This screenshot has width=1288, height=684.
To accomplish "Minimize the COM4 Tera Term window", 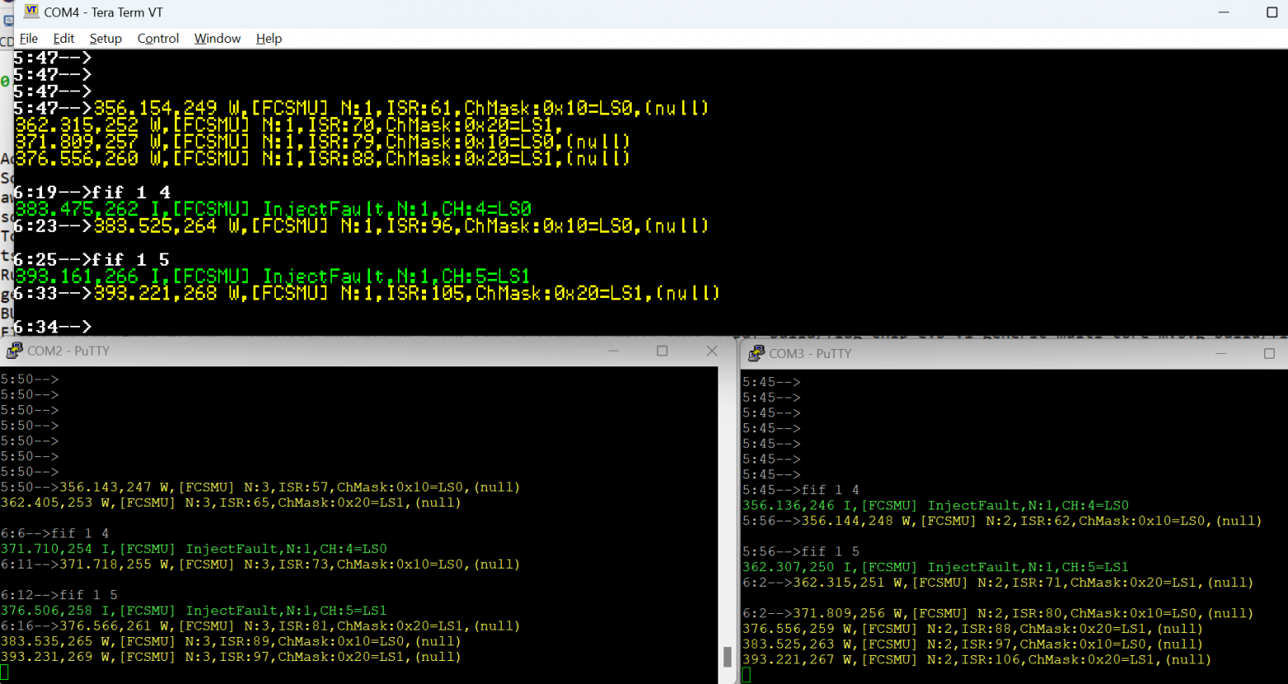I will tap(1224, 12).
